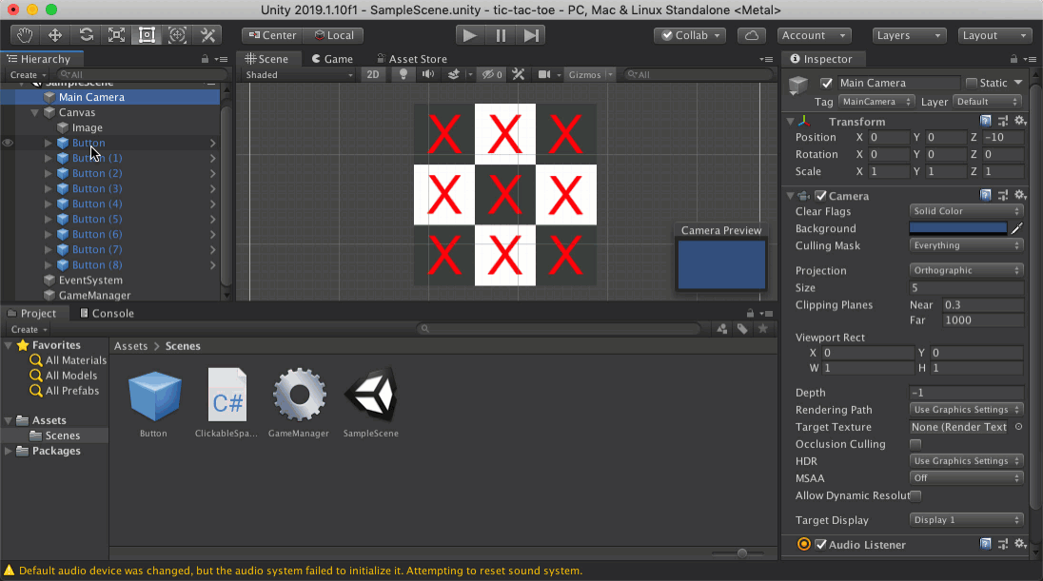This screenshot has height=581, width=1043.
Task: Open the Layout dropdown
Action: click(x=994, y=35)
